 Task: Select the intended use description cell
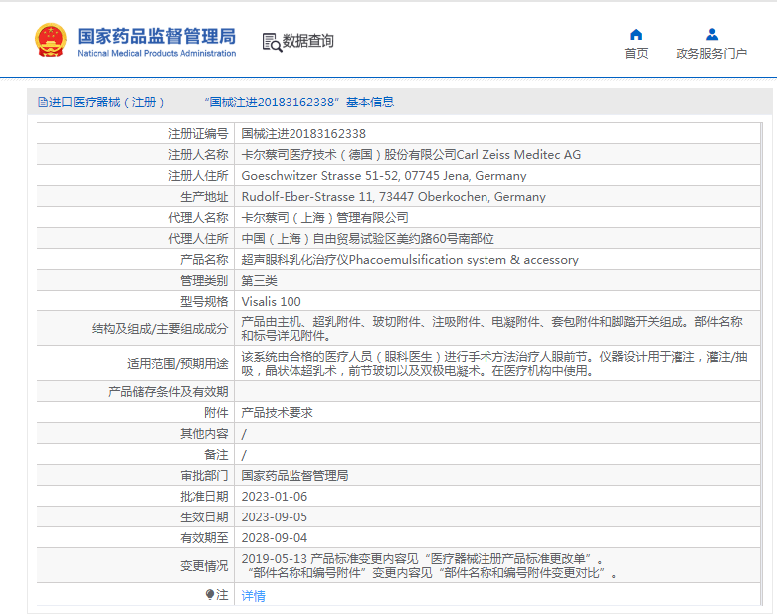(497, 364)
